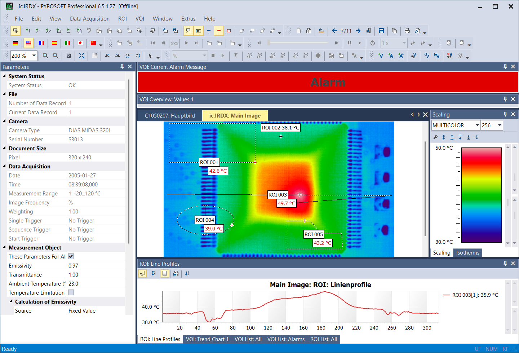
Task: Click the red rectangle ROI display icon
Action: 229,31
